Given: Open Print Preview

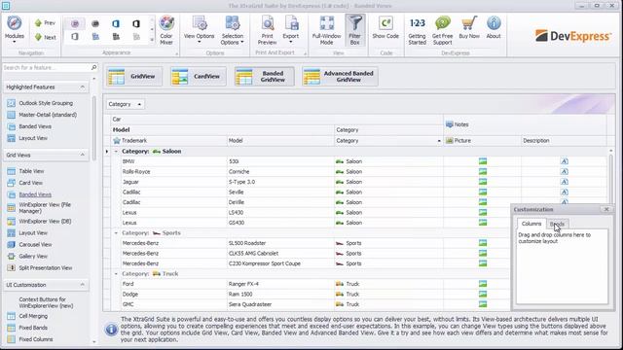Looking at the screenshot, I should click(267, 30).
